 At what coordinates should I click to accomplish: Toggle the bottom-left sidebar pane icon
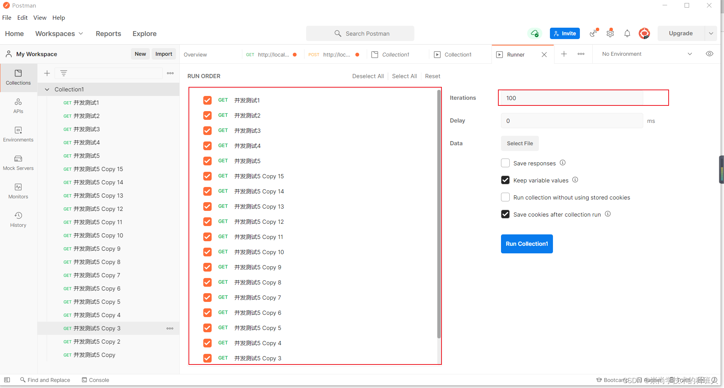tap(7, 380)
